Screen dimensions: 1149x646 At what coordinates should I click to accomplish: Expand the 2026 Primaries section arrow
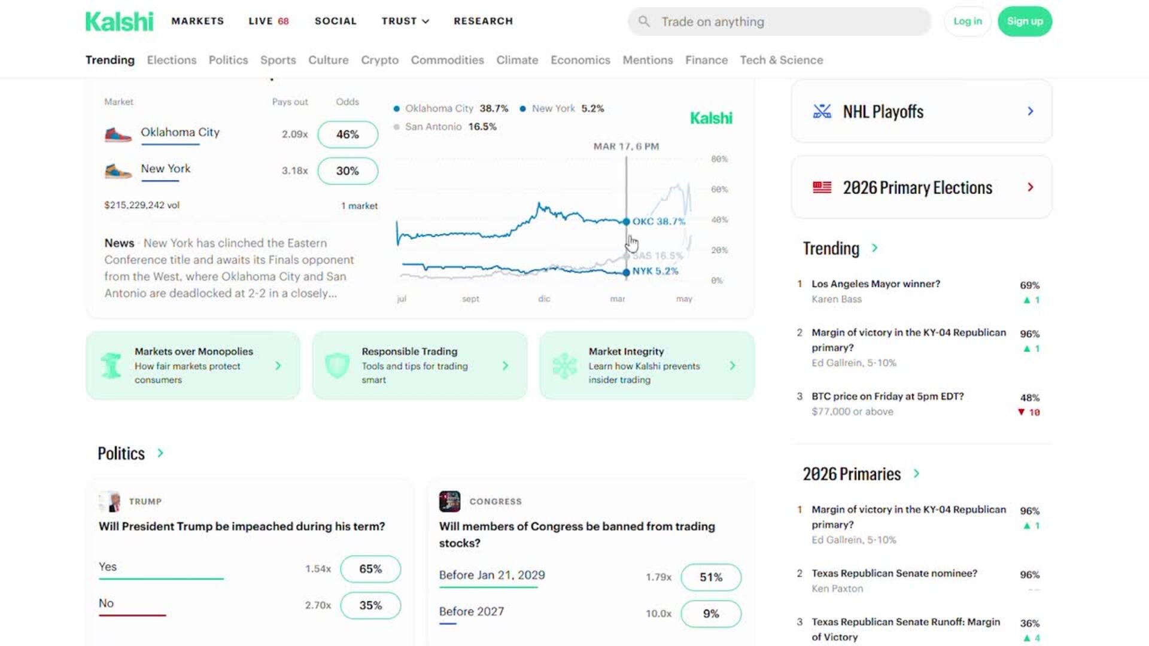pyautogui.click(x=916, y=474)
